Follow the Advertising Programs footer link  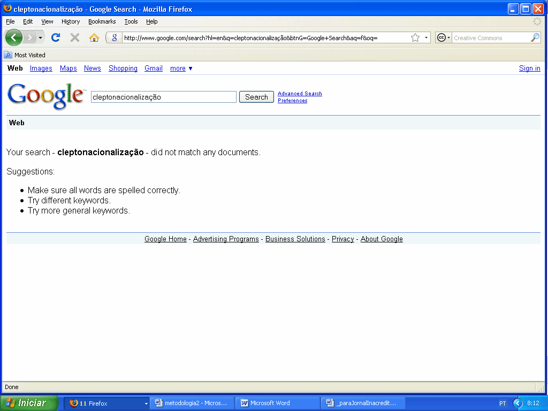click(226, 239)
